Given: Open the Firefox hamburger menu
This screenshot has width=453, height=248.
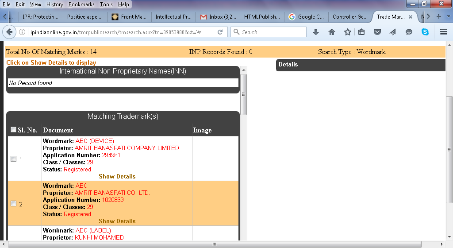Looking at the screenshot, I should [x=444, y=32].
